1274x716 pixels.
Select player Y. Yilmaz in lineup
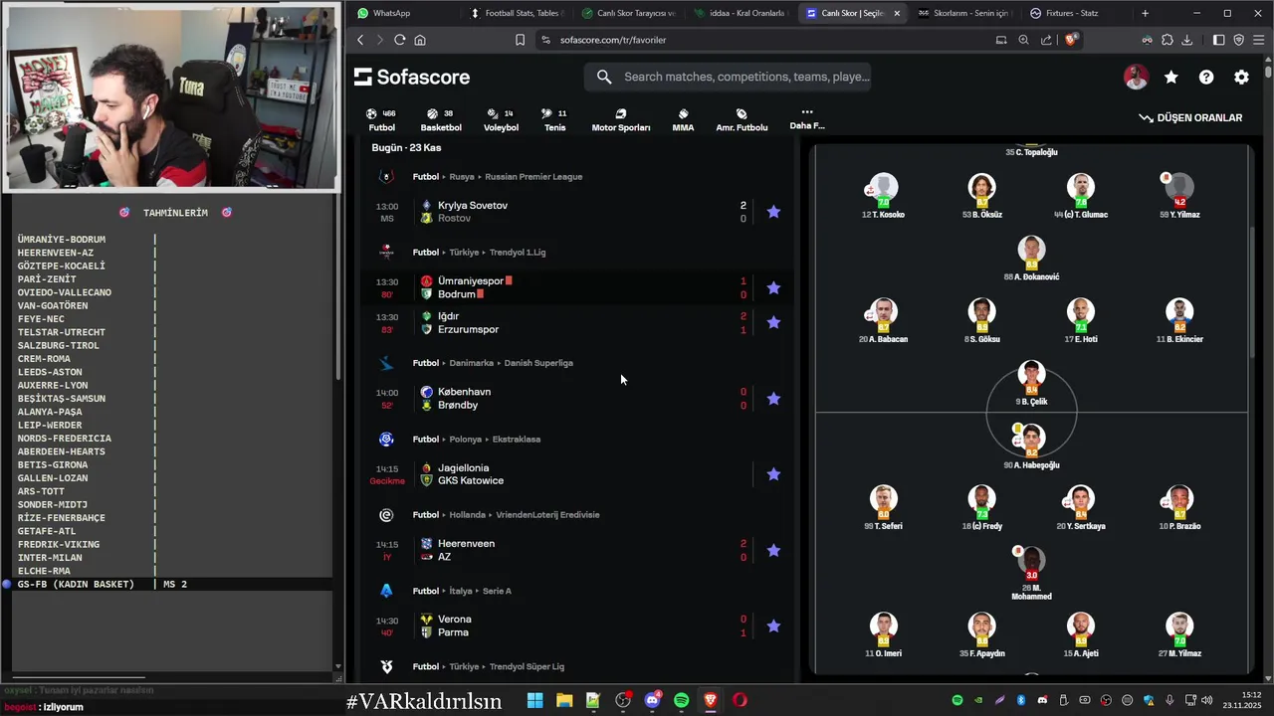pyautogui.click(x=1179, y=196)
